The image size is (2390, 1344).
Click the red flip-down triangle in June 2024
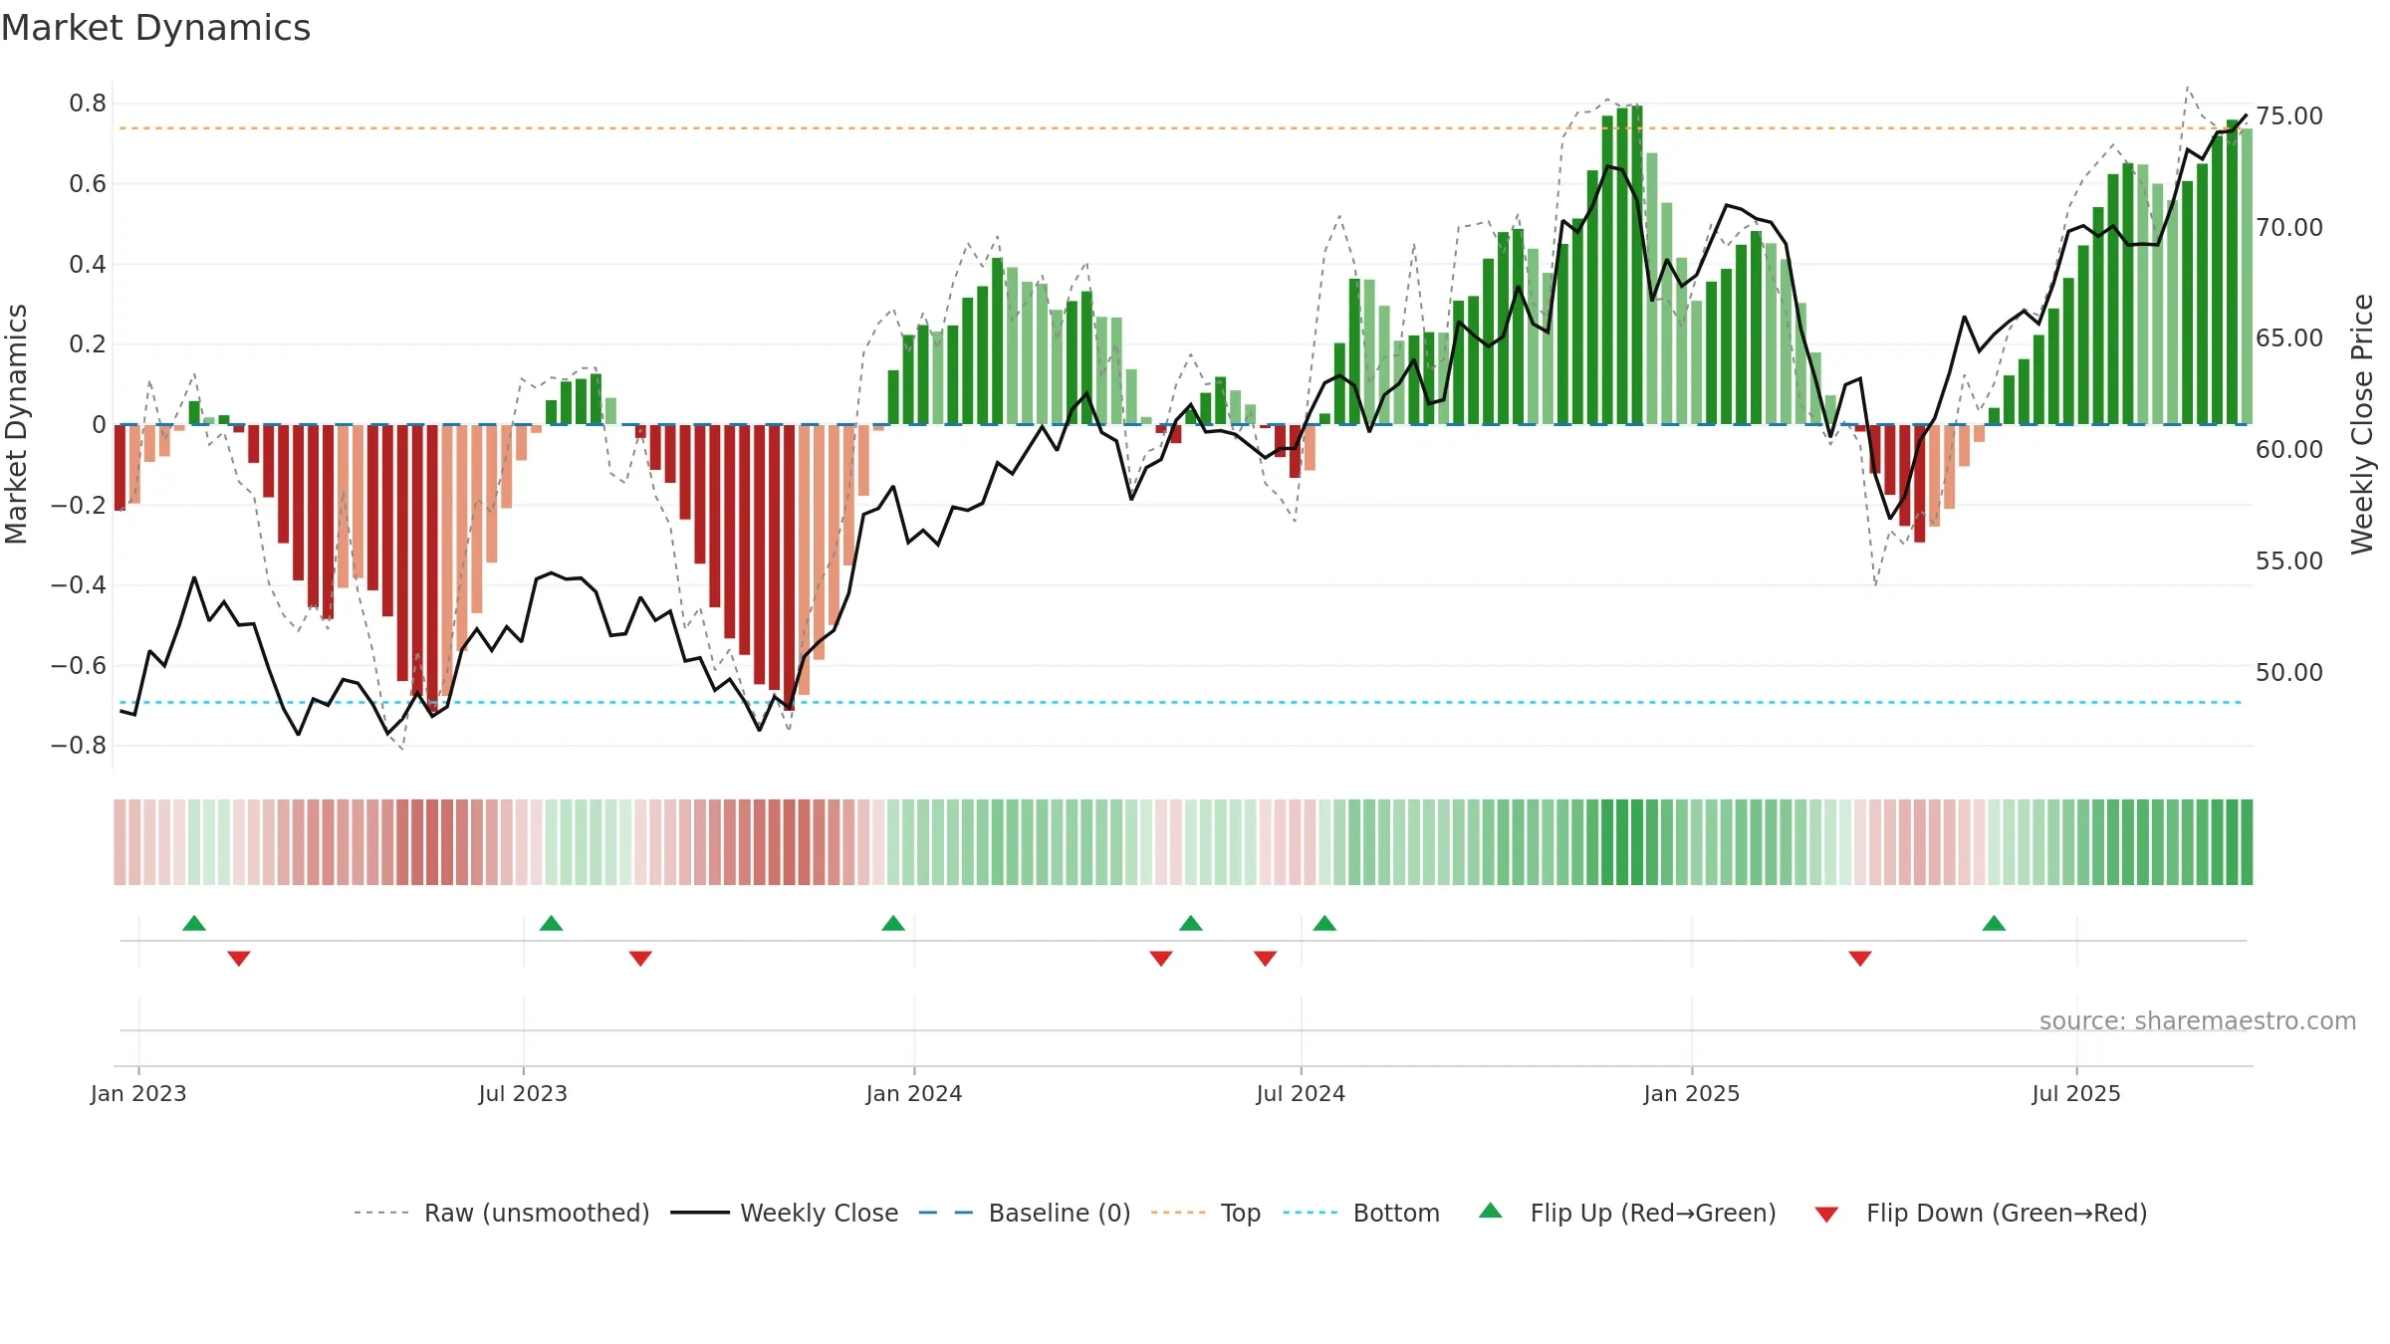(1266, 958)
